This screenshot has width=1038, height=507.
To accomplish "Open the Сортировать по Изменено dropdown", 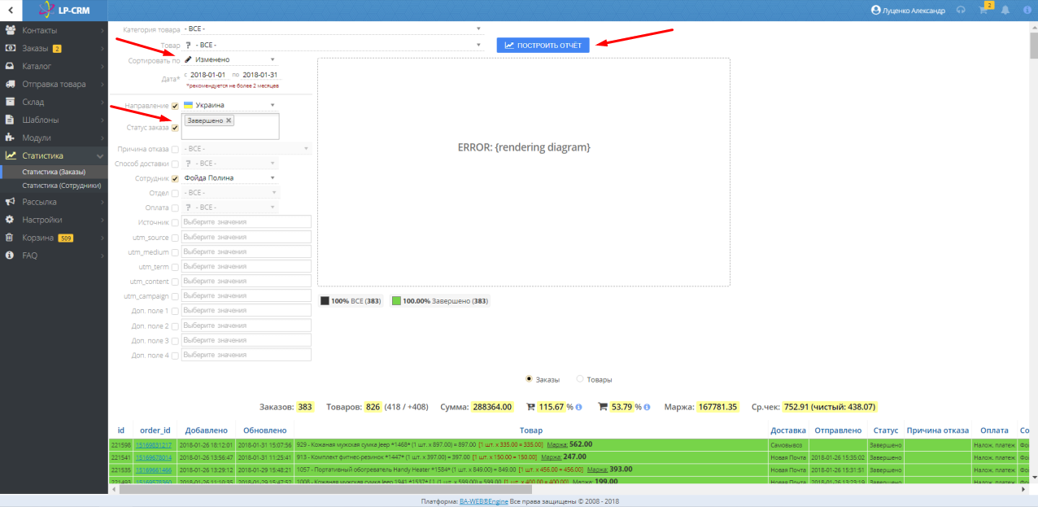I will tap(230, 59).
